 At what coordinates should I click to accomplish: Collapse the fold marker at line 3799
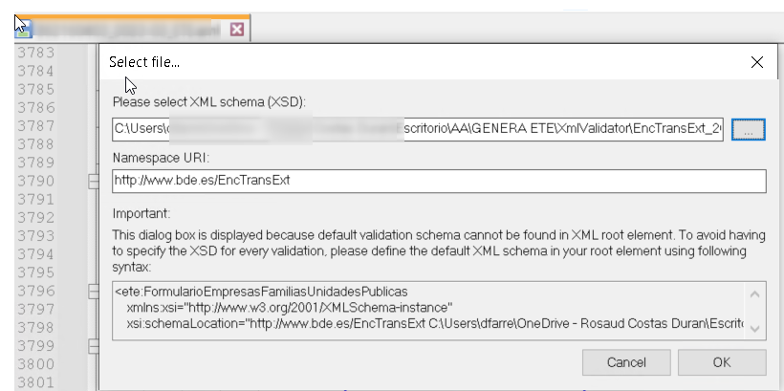coord(94,346)
